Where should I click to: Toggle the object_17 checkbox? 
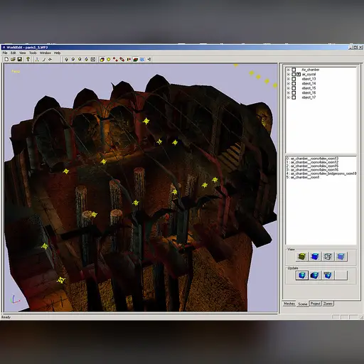[294, 97]
